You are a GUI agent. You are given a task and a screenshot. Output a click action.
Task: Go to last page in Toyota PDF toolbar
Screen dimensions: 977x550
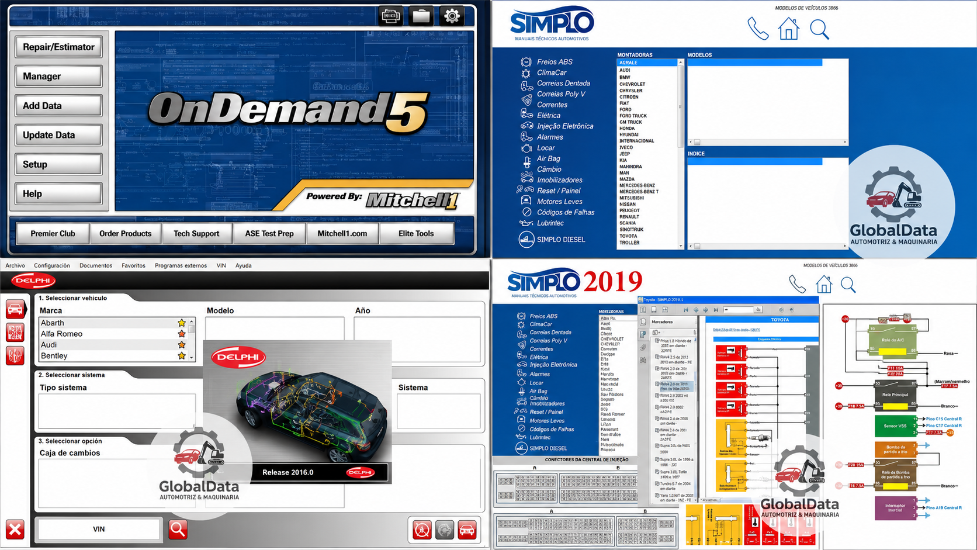pyautogui.click(x=716, y=310)
